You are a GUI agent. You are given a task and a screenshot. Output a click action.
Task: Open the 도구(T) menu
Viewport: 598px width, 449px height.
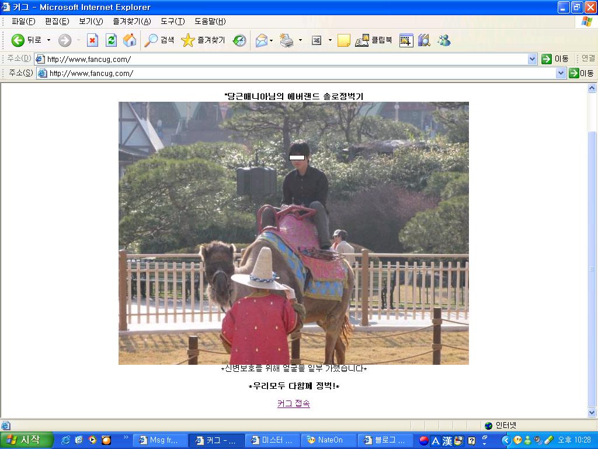(172, 22)
